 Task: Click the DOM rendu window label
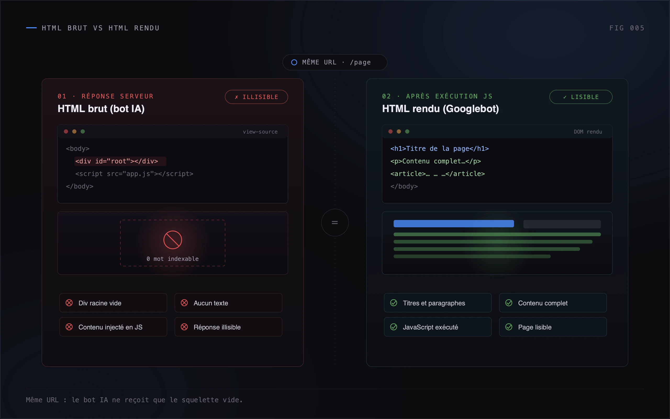588,132
